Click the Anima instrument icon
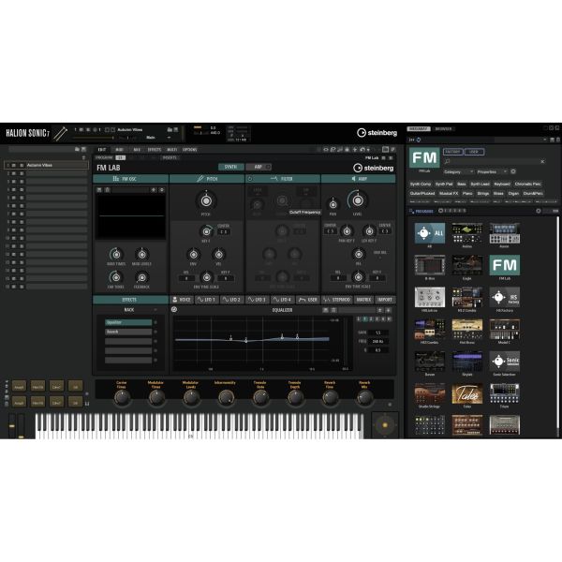 (467, 233)
